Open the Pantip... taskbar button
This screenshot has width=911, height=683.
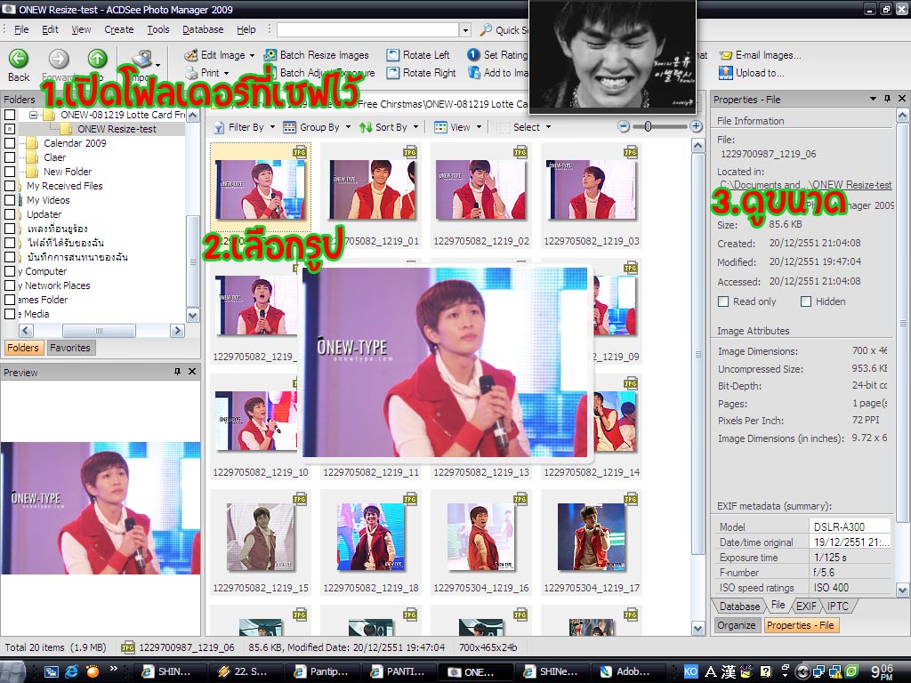322,671
